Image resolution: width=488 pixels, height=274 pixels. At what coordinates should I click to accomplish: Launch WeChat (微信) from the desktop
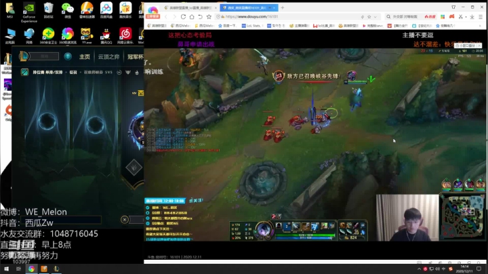coord(68,11)
